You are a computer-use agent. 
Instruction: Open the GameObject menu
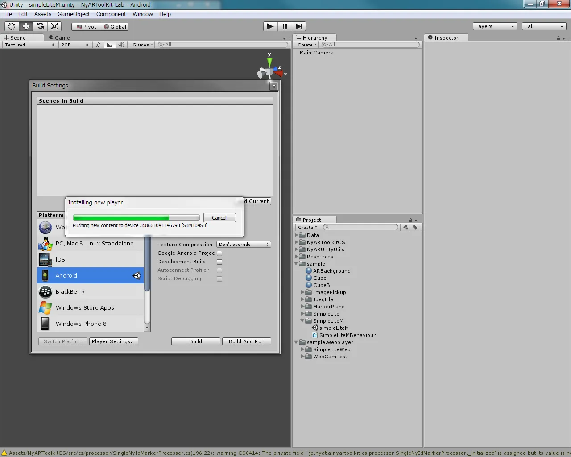click(74, 14)
